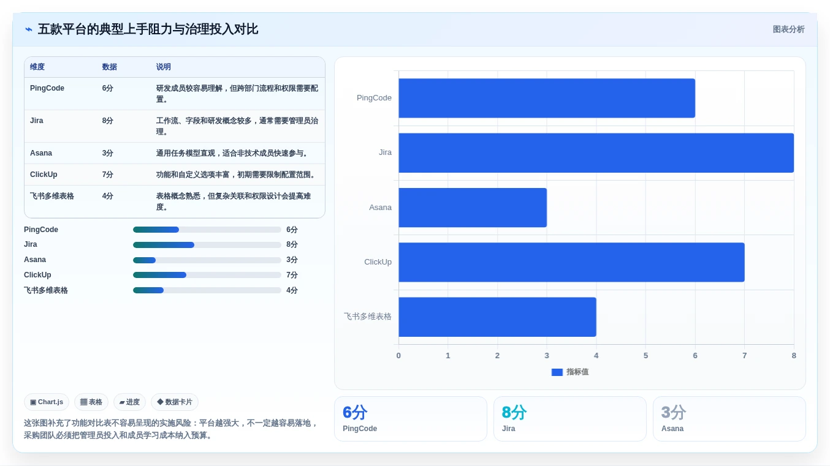Click the 维度 column header
830x466 pixels.
(x=37, y=67)
